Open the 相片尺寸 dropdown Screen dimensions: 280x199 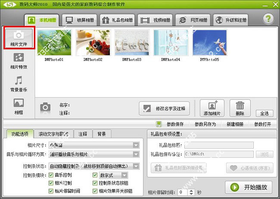(94, 145)
